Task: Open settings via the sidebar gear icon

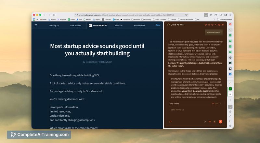Action: tap(230, 126)
